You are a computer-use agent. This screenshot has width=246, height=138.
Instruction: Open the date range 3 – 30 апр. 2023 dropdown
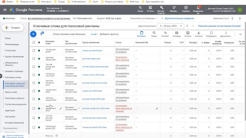pos(171,26)
